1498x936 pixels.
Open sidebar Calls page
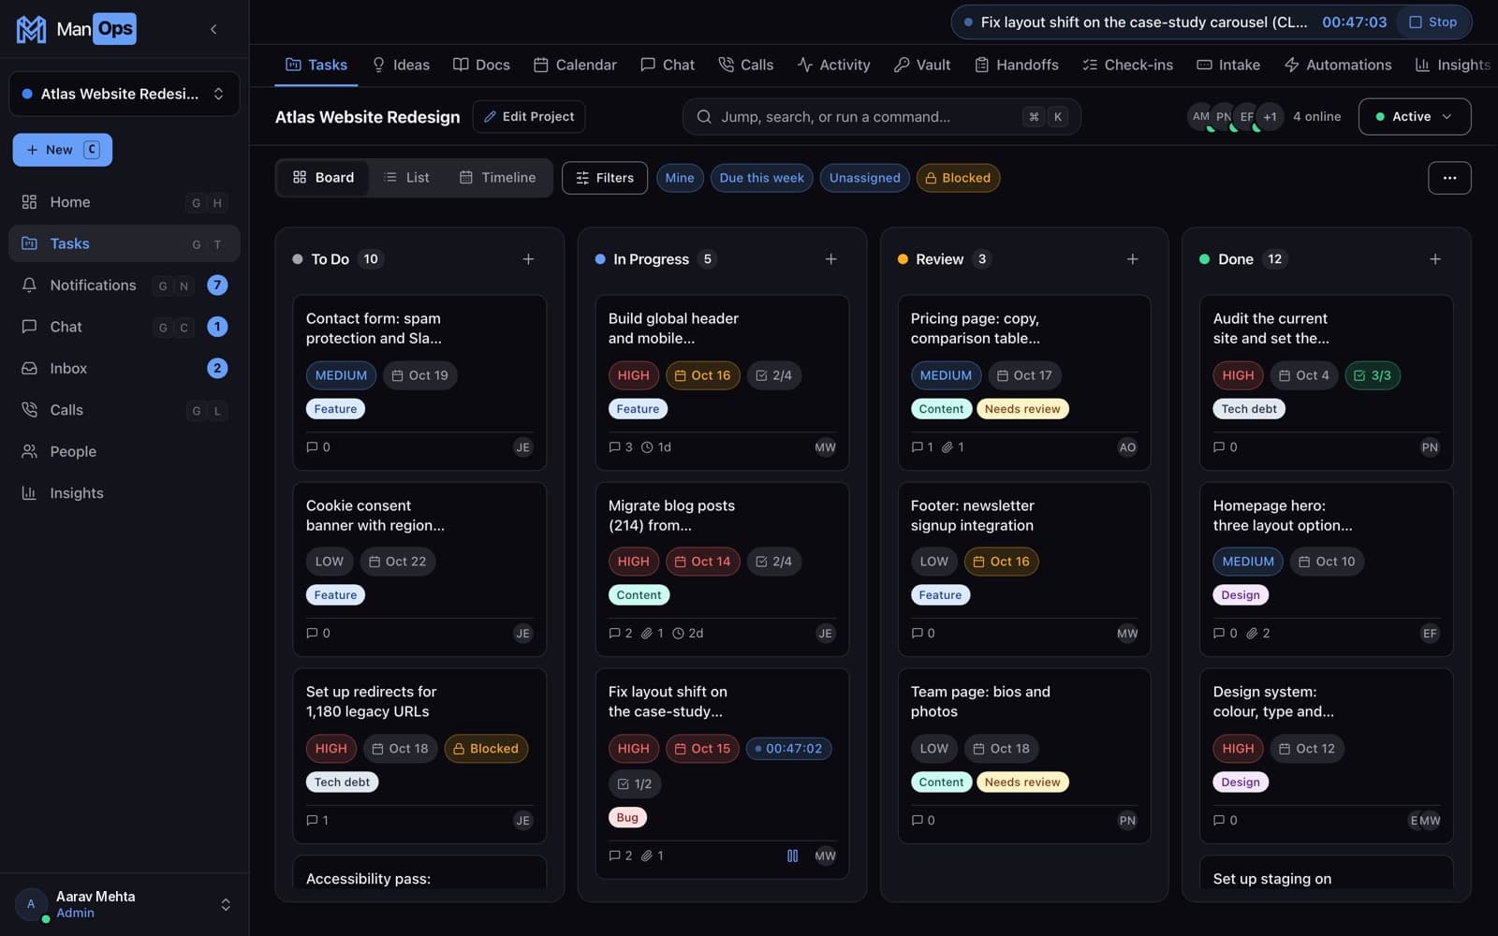coord(125,410)
